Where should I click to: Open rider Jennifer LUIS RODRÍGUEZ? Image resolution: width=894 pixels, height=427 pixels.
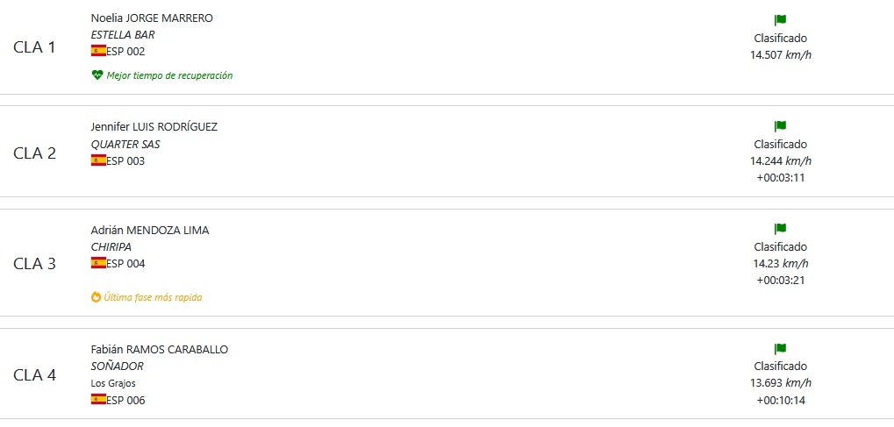154,126
